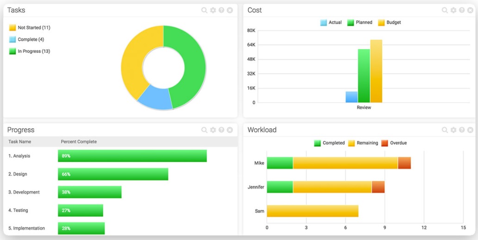
Task: Click help icon in Cost panel
Action: coord(462,10)
